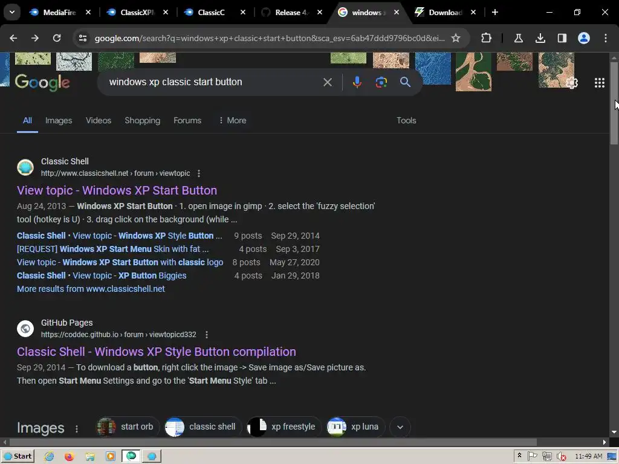Open View topic - Windows XP Start Button
This screenshot has height=464, width=619.
[117, 190]
